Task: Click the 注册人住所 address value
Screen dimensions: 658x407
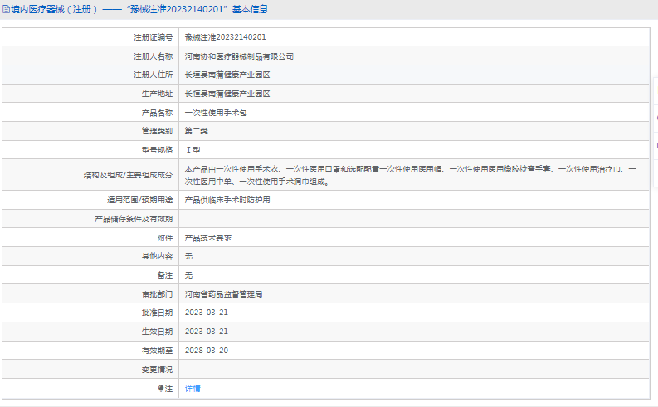Action: click(227, 75)
